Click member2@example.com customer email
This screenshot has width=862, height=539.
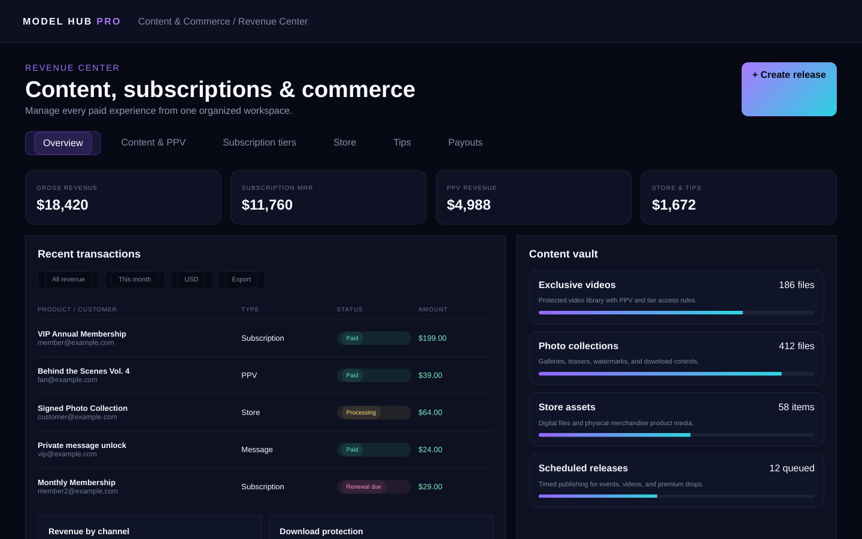(78, 492)
